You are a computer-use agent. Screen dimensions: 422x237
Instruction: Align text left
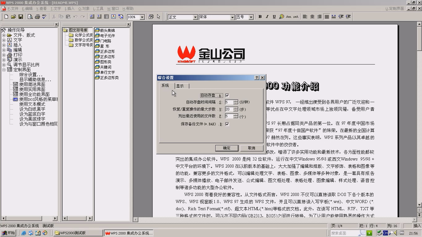[305, 17]
